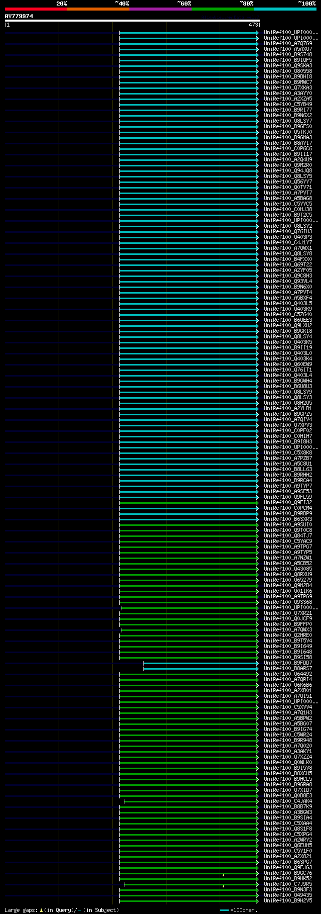Select label UniRef100_B9T2C5
Screen dimensions: 321x914
[288, 215]
